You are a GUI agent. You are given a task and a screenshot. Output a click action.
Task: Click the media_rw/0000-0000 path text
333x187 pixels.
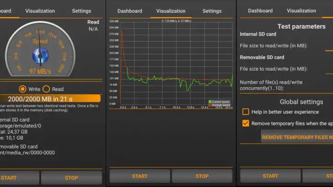tap(27, 153)
